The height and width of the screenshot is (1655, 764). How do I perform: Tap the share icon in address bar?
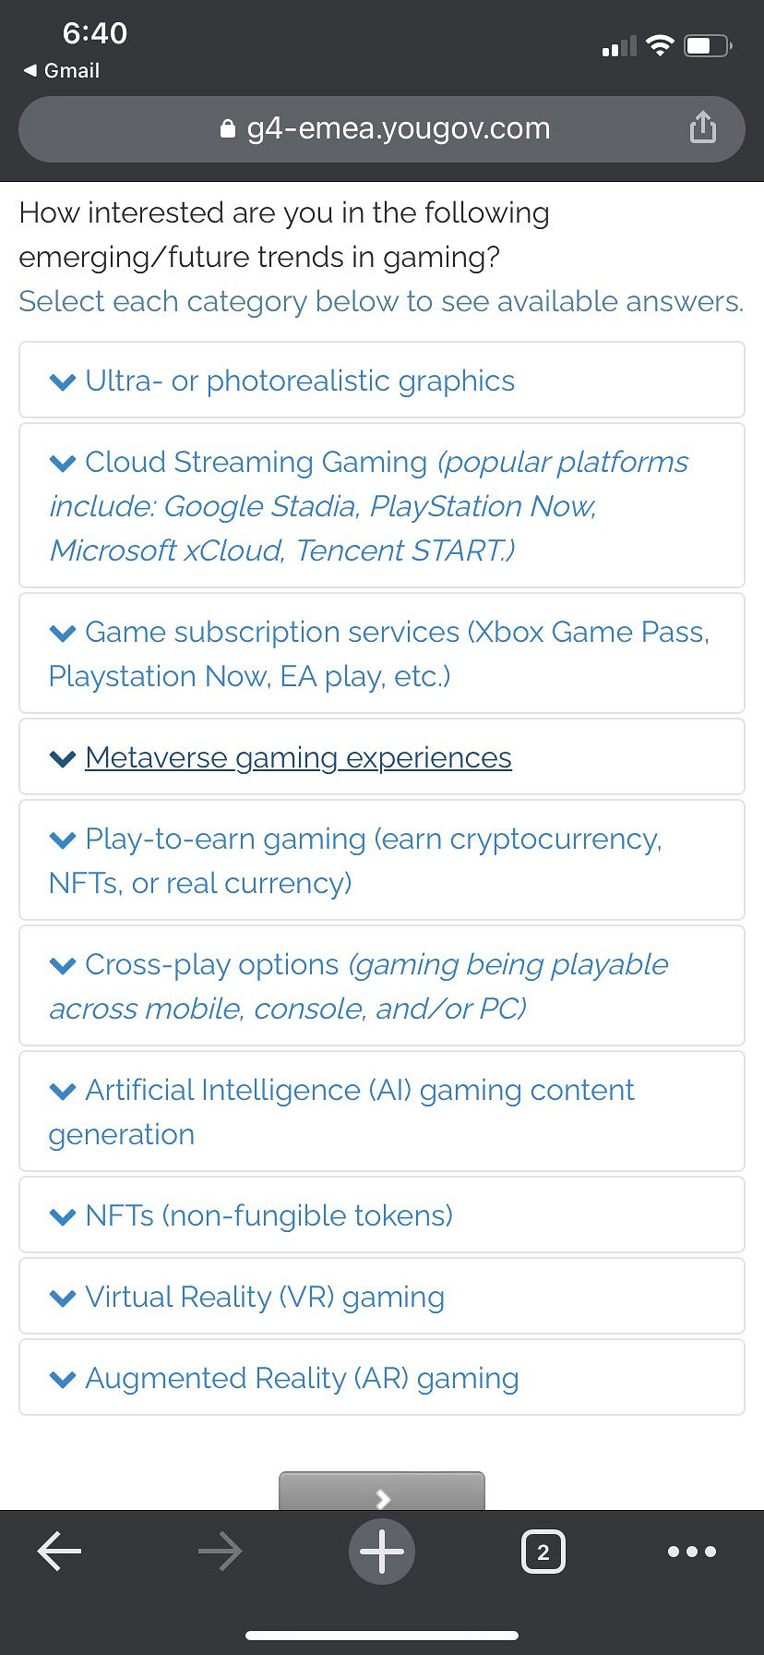pos(703,127)
